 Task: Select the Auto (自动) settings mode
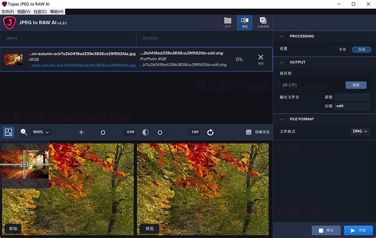[362, 49]
